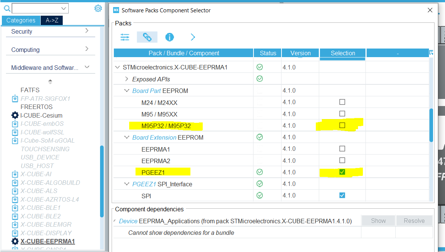Switch to the A->Z tab
The height and width of the screenshot is (252, 445).
tap(51, 21)
